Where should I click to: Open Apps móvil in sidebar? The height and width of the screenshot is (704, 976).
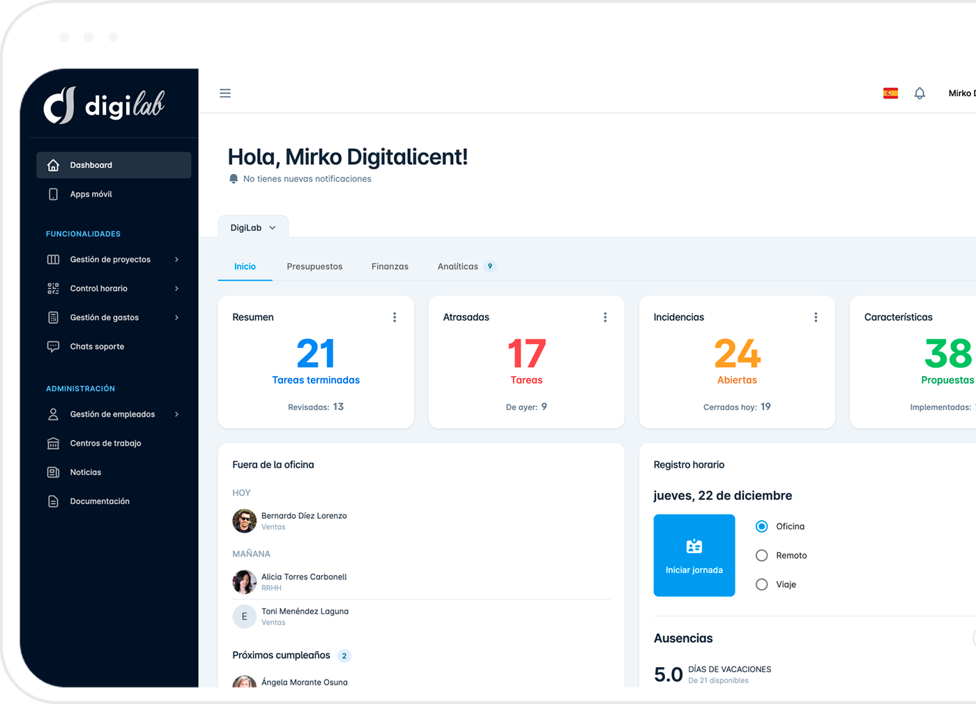tap(91, 194)
